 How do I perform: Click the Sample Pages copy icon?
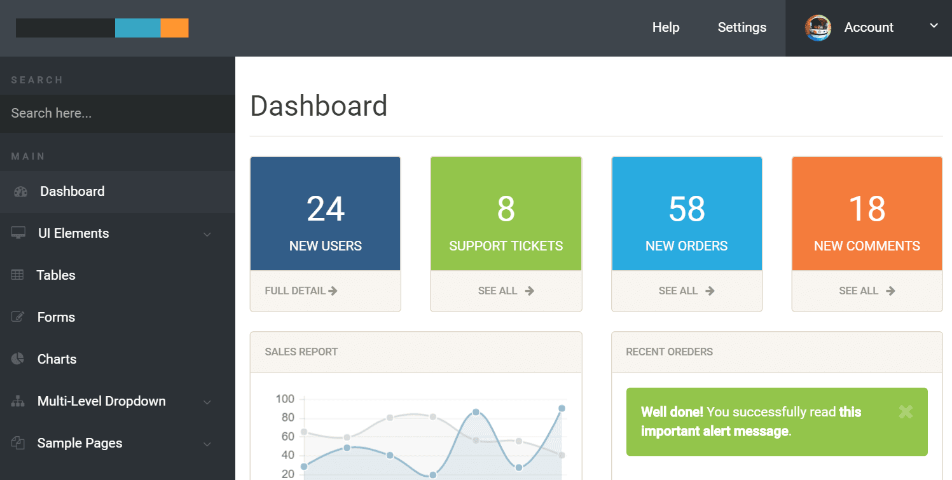18,443
